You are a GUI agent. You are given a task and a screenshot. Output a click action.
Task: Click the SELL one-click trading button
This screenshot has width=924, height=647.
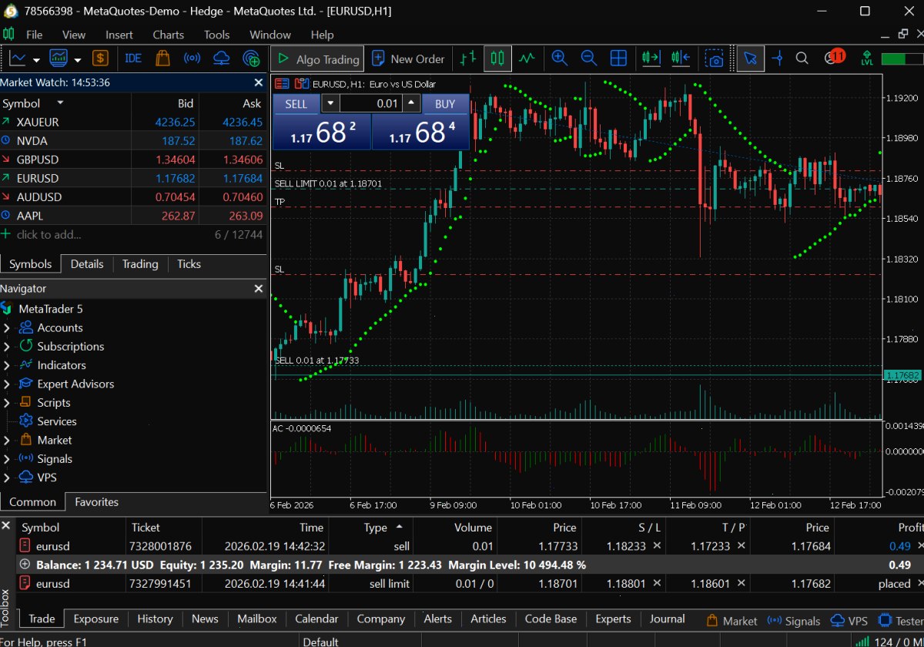coord(296,104)
